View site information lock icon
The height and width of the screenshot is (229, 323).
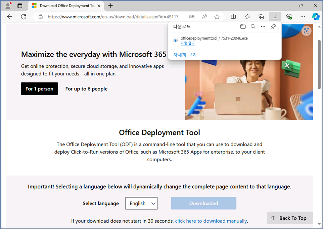pos(41,17)
